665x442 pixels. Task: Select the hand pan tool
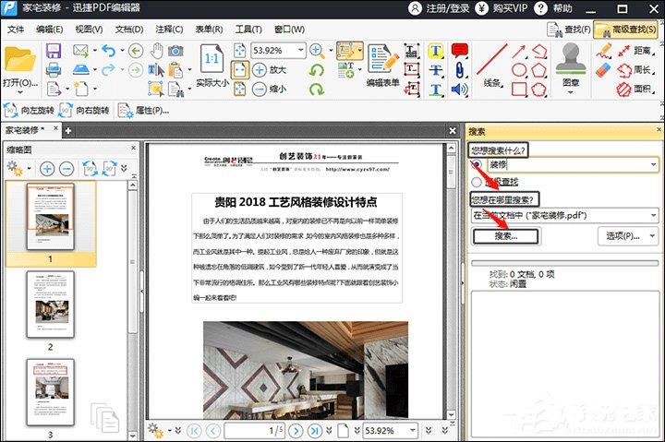coord(156,50)
